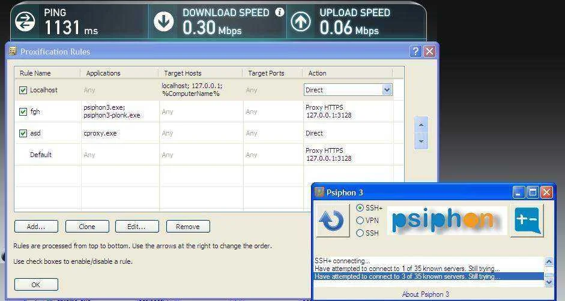
Task: Move rule down with the down arrow
Action: 421,141
